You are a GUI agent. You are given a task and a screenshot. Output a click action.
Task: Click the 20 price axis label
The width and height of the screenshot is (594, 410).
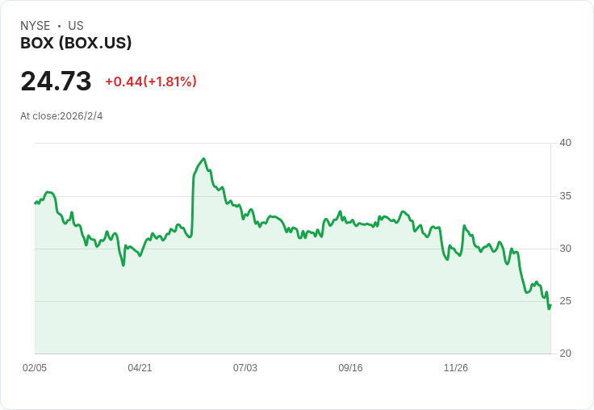(x=565, y=354)
